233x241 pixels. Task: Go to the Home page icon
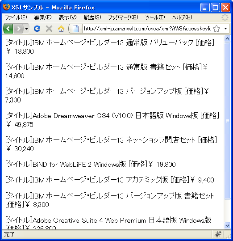coord(61,29)
